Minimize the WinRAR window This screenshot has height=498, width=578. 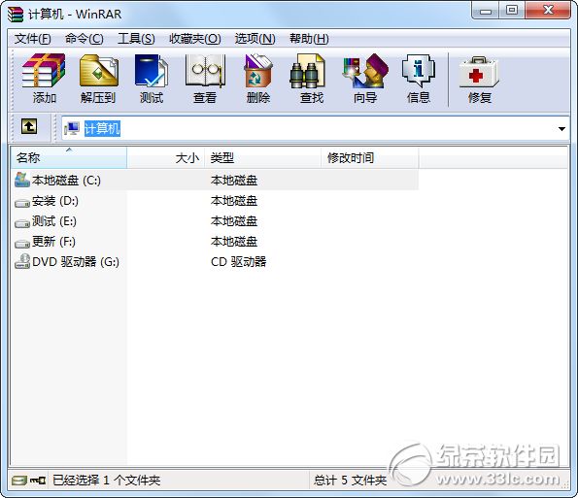[486, 11]
